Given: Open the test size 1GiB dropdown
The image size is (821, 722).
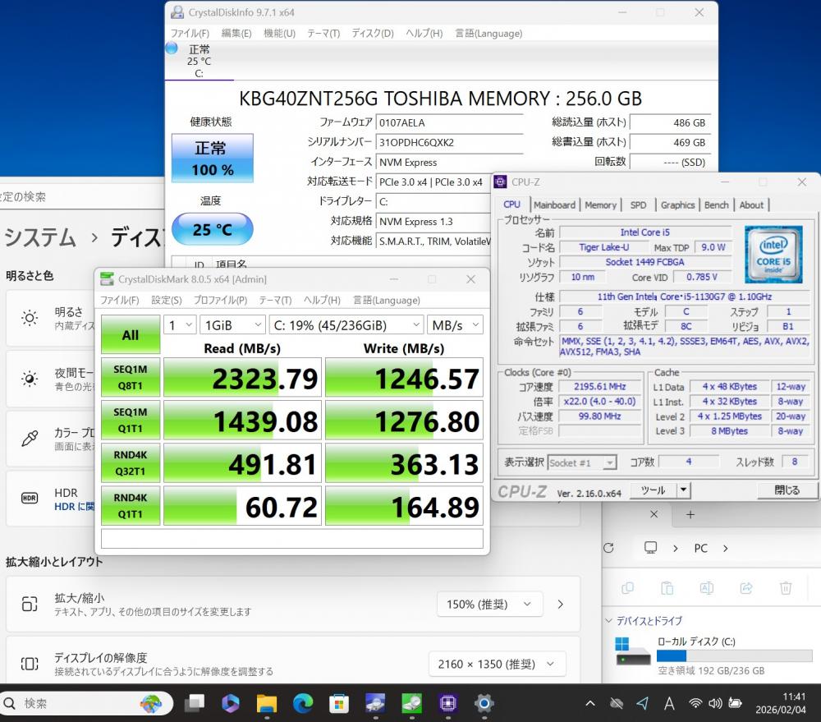Looking at the screenshot, I should tap(232, 325).
